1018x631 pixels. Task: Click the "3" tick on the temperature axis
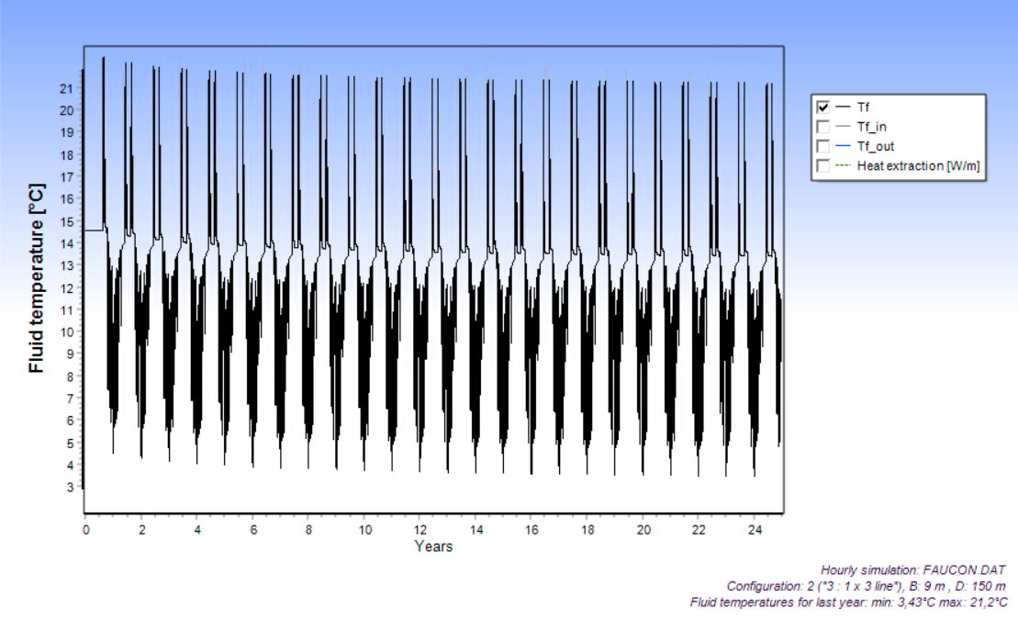(70, 488)
